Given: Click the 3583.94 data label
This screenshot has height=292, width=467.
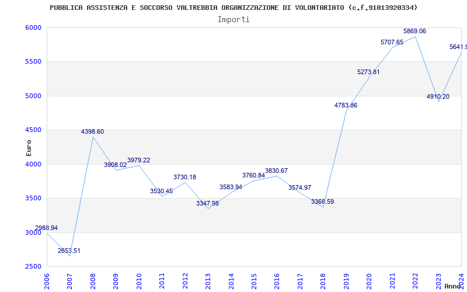Looking at the screenshot, I should pos(231,187).
